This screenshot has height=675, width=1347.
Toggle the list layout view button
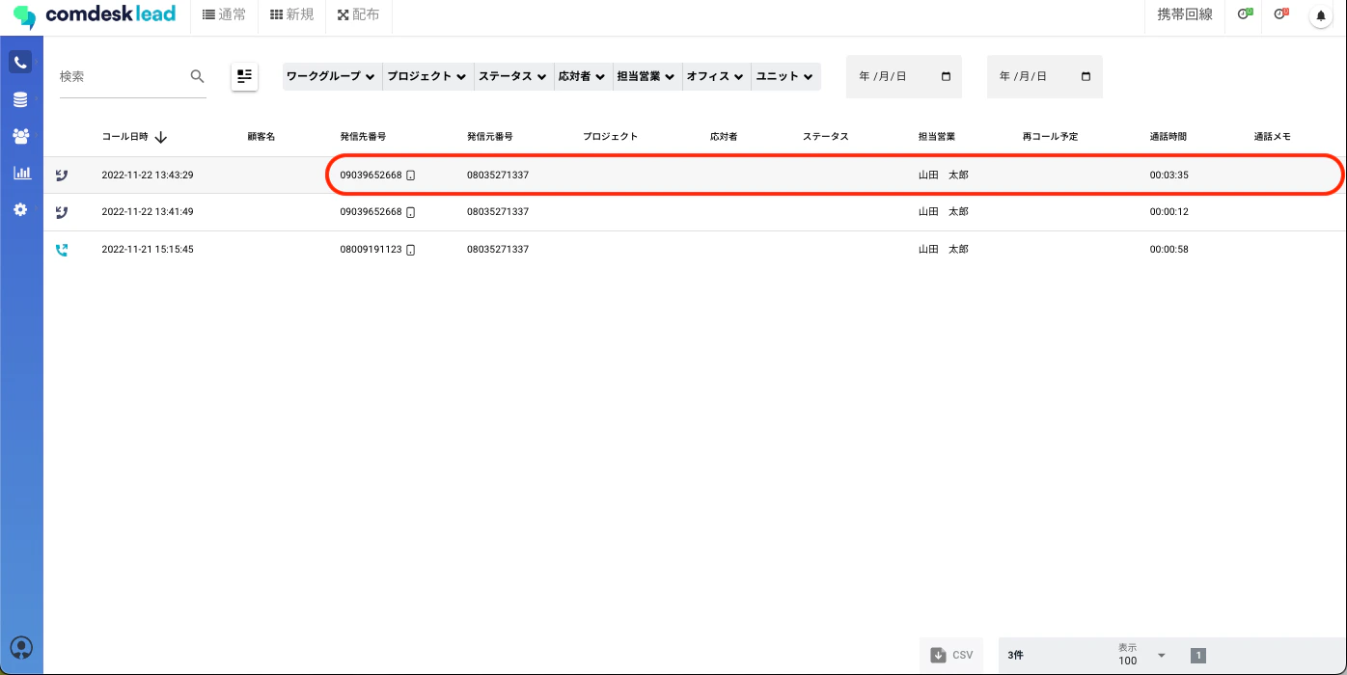(244, 76)
